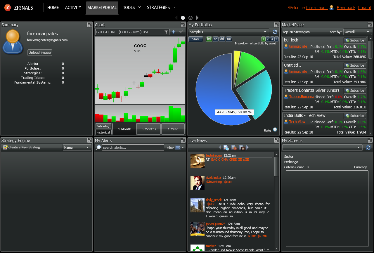Switch the chart to intraday mode
Viewport: 374px width, 253px height.
[103, 126]
